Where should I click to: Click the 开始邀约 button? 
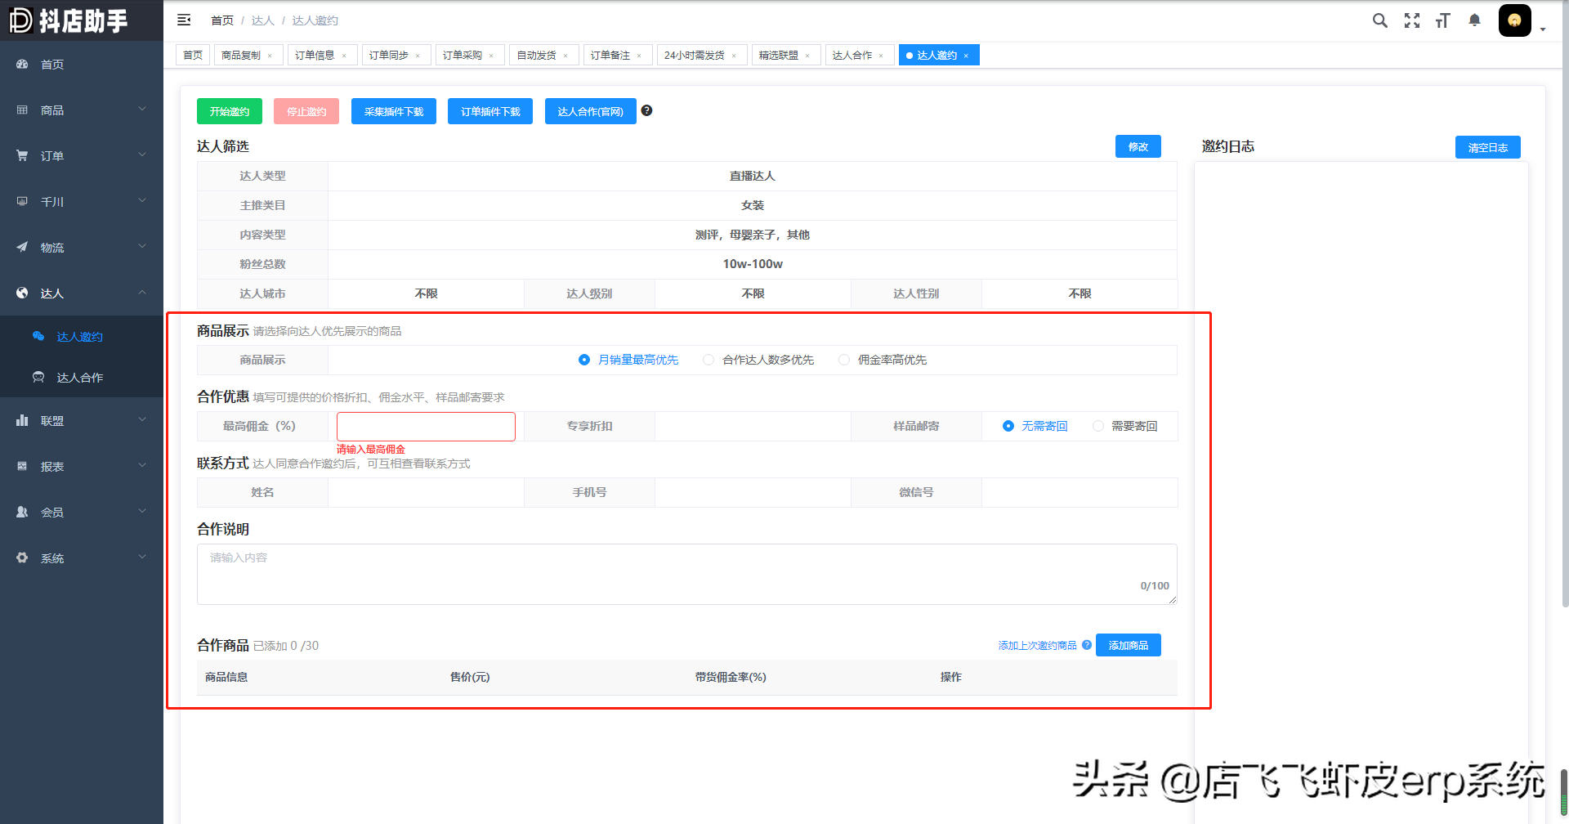[x=230, y=111]
